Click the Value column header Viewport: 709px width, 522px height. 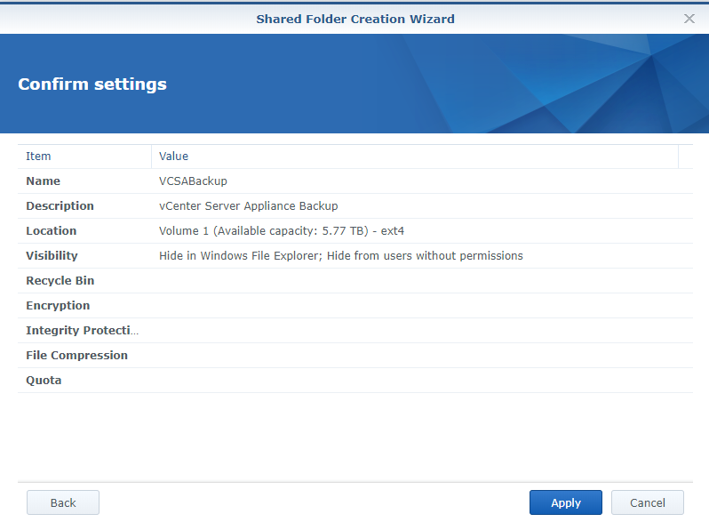[x=173, y=157]
